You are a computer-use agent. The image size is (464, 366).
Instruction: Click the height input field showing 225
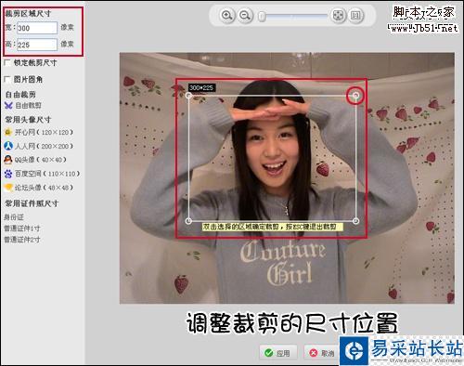(37, 45)
